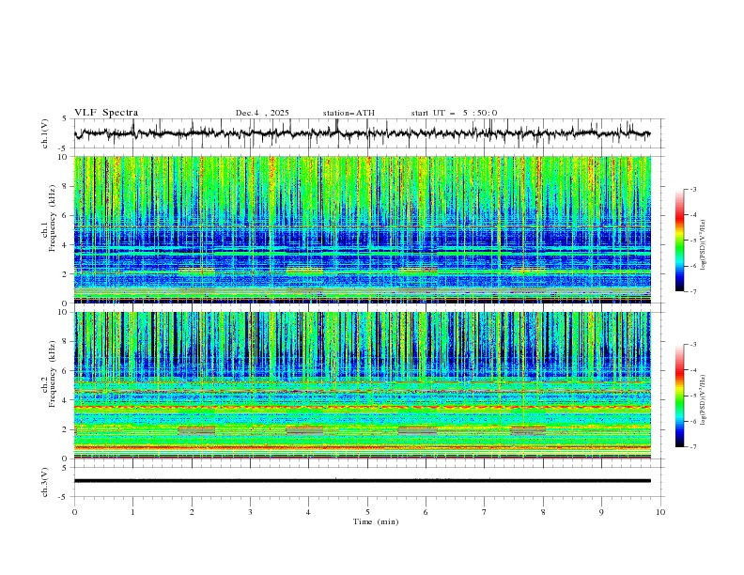Click time axis tick label '5'
The width and height of the screenshot is (744, 575).
pos(367,512)
